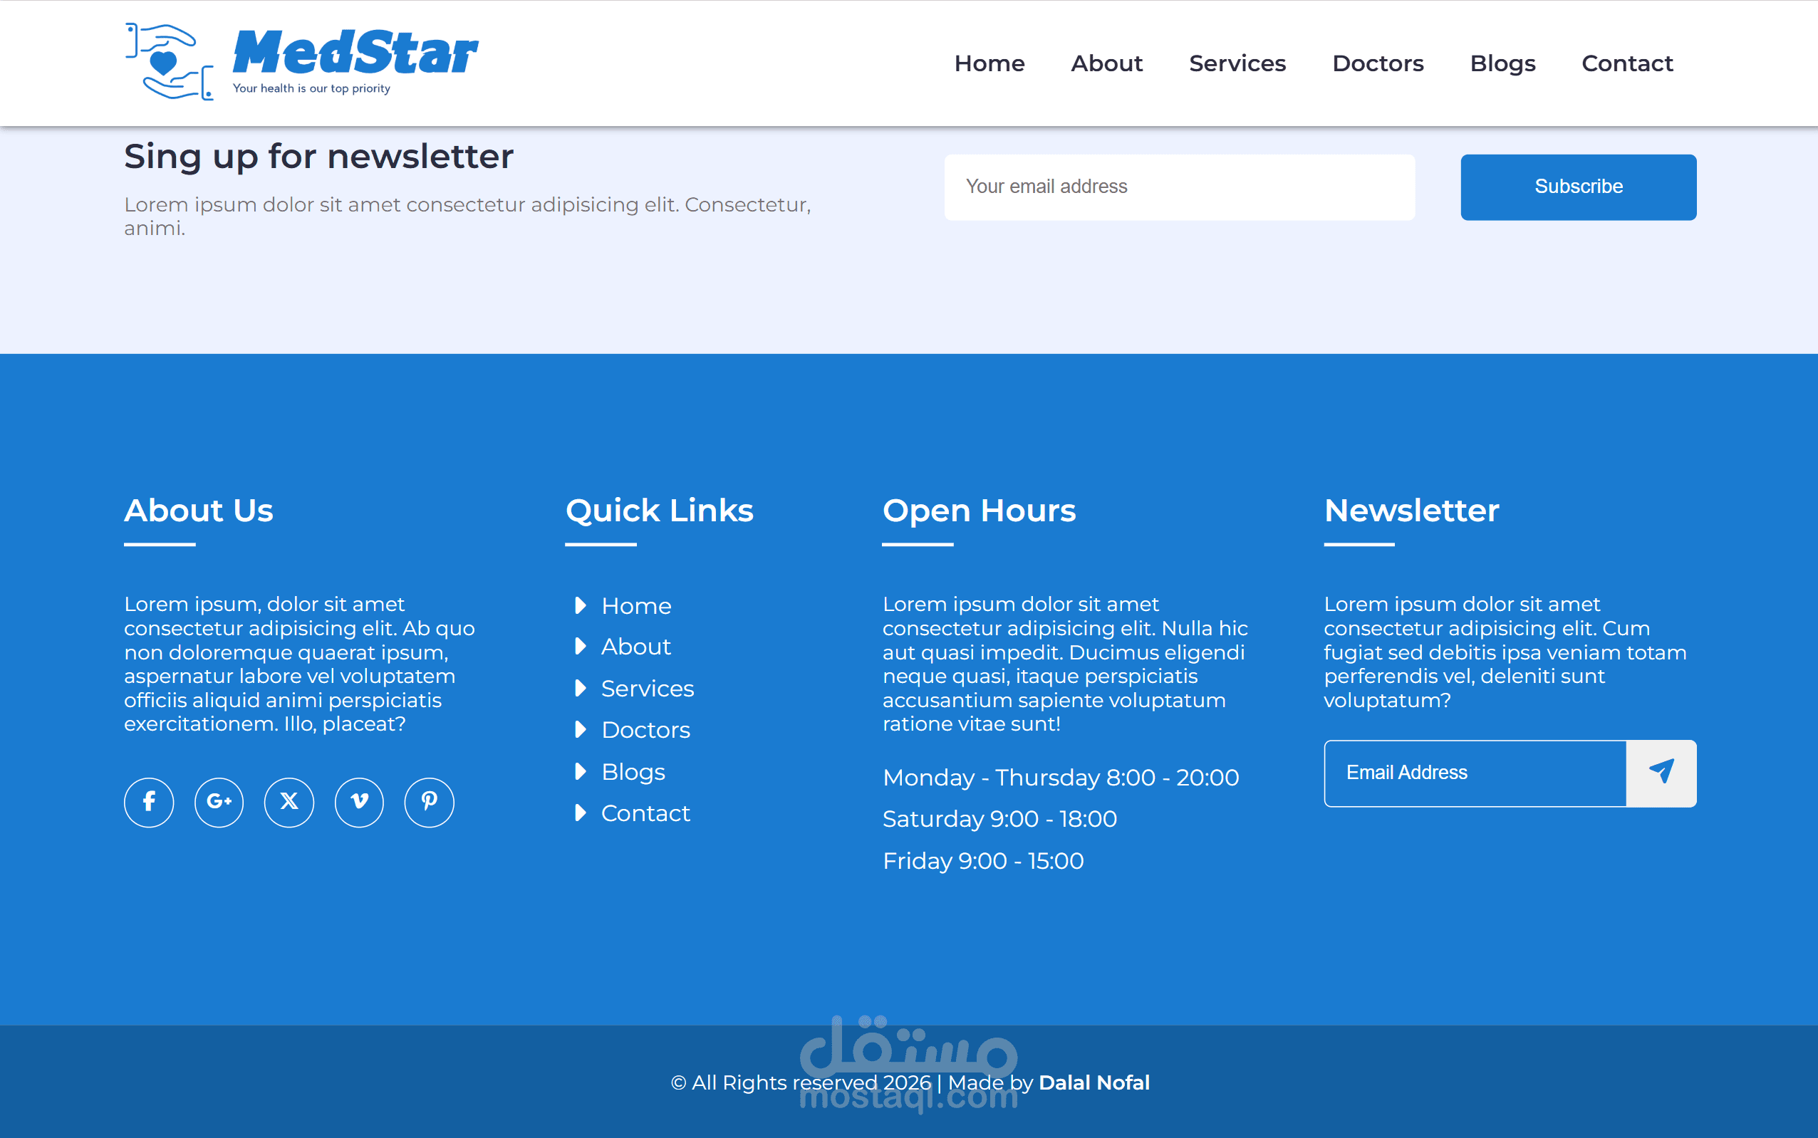Select Doctors in the top navigation
The width and height of the screenshot is (1818, 1138).
1378,63
